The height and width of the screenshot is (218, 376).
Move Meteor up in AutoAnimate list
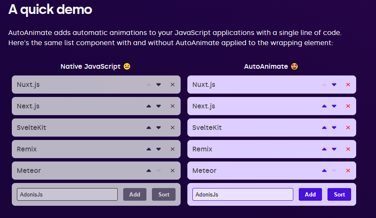click(x=324, y=171)
